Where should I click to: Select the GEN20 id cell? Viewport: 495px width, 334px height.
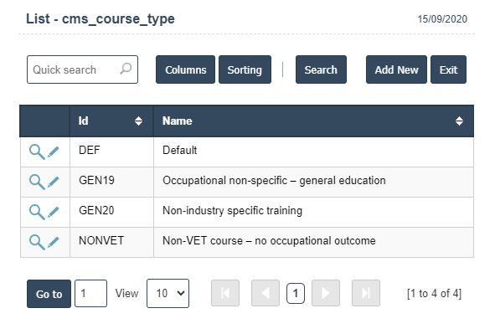coord(111,212)
